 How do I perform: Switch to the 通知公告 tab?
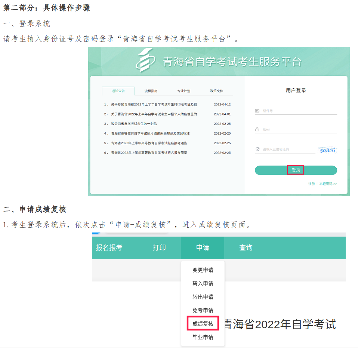pos(119,90)
